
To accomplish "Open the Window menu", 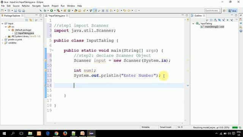I will coord(71,6).
